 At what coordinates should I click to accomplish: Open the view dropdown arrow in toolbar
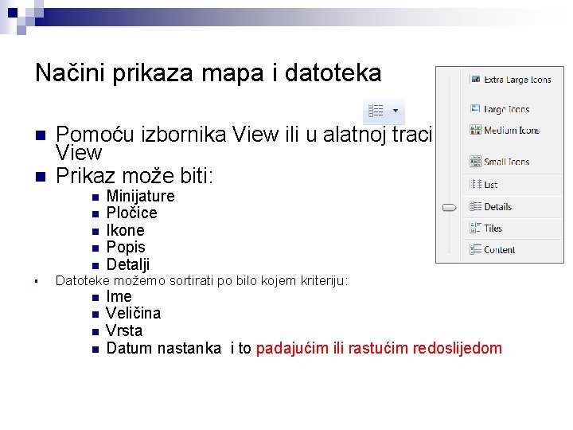pyautogui.click(x=396, y=111)
